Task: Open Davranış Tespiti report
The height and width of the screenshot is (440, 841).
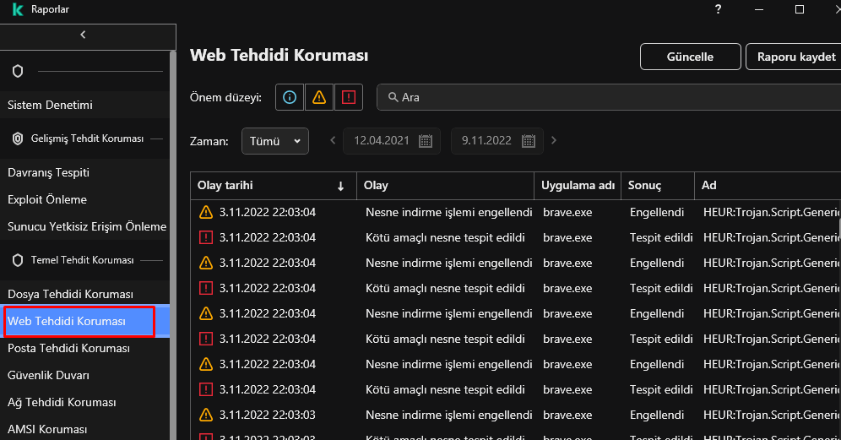Action: click(x=84, y=173)
